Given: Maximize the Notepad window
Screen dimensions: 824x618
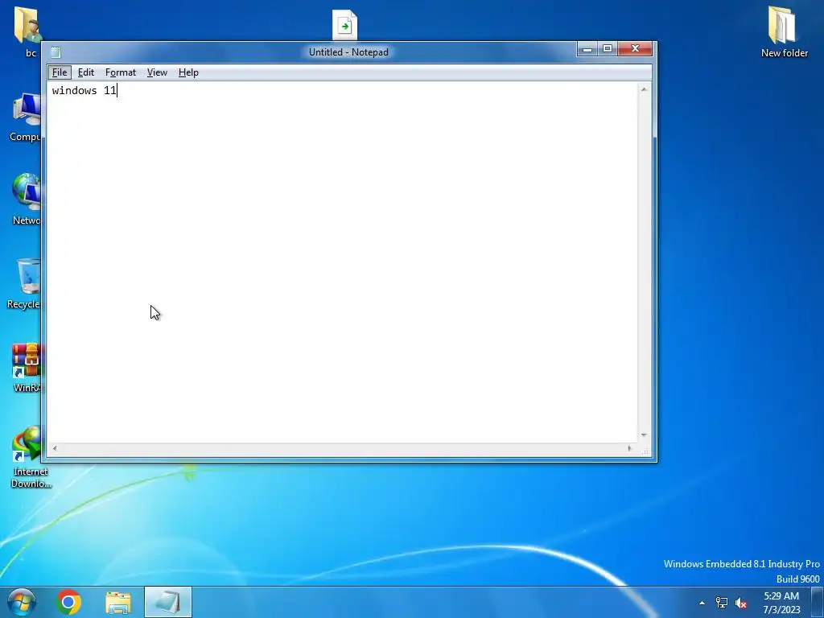Looking at the screenshot, I should [x=608, y=49].
